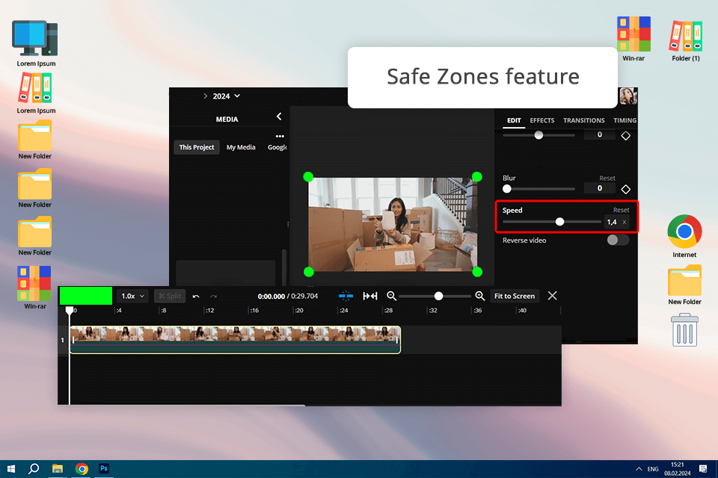Click the video preview image
The width and height of the screenshot is (718, 478).
click(x=393, y=224)
